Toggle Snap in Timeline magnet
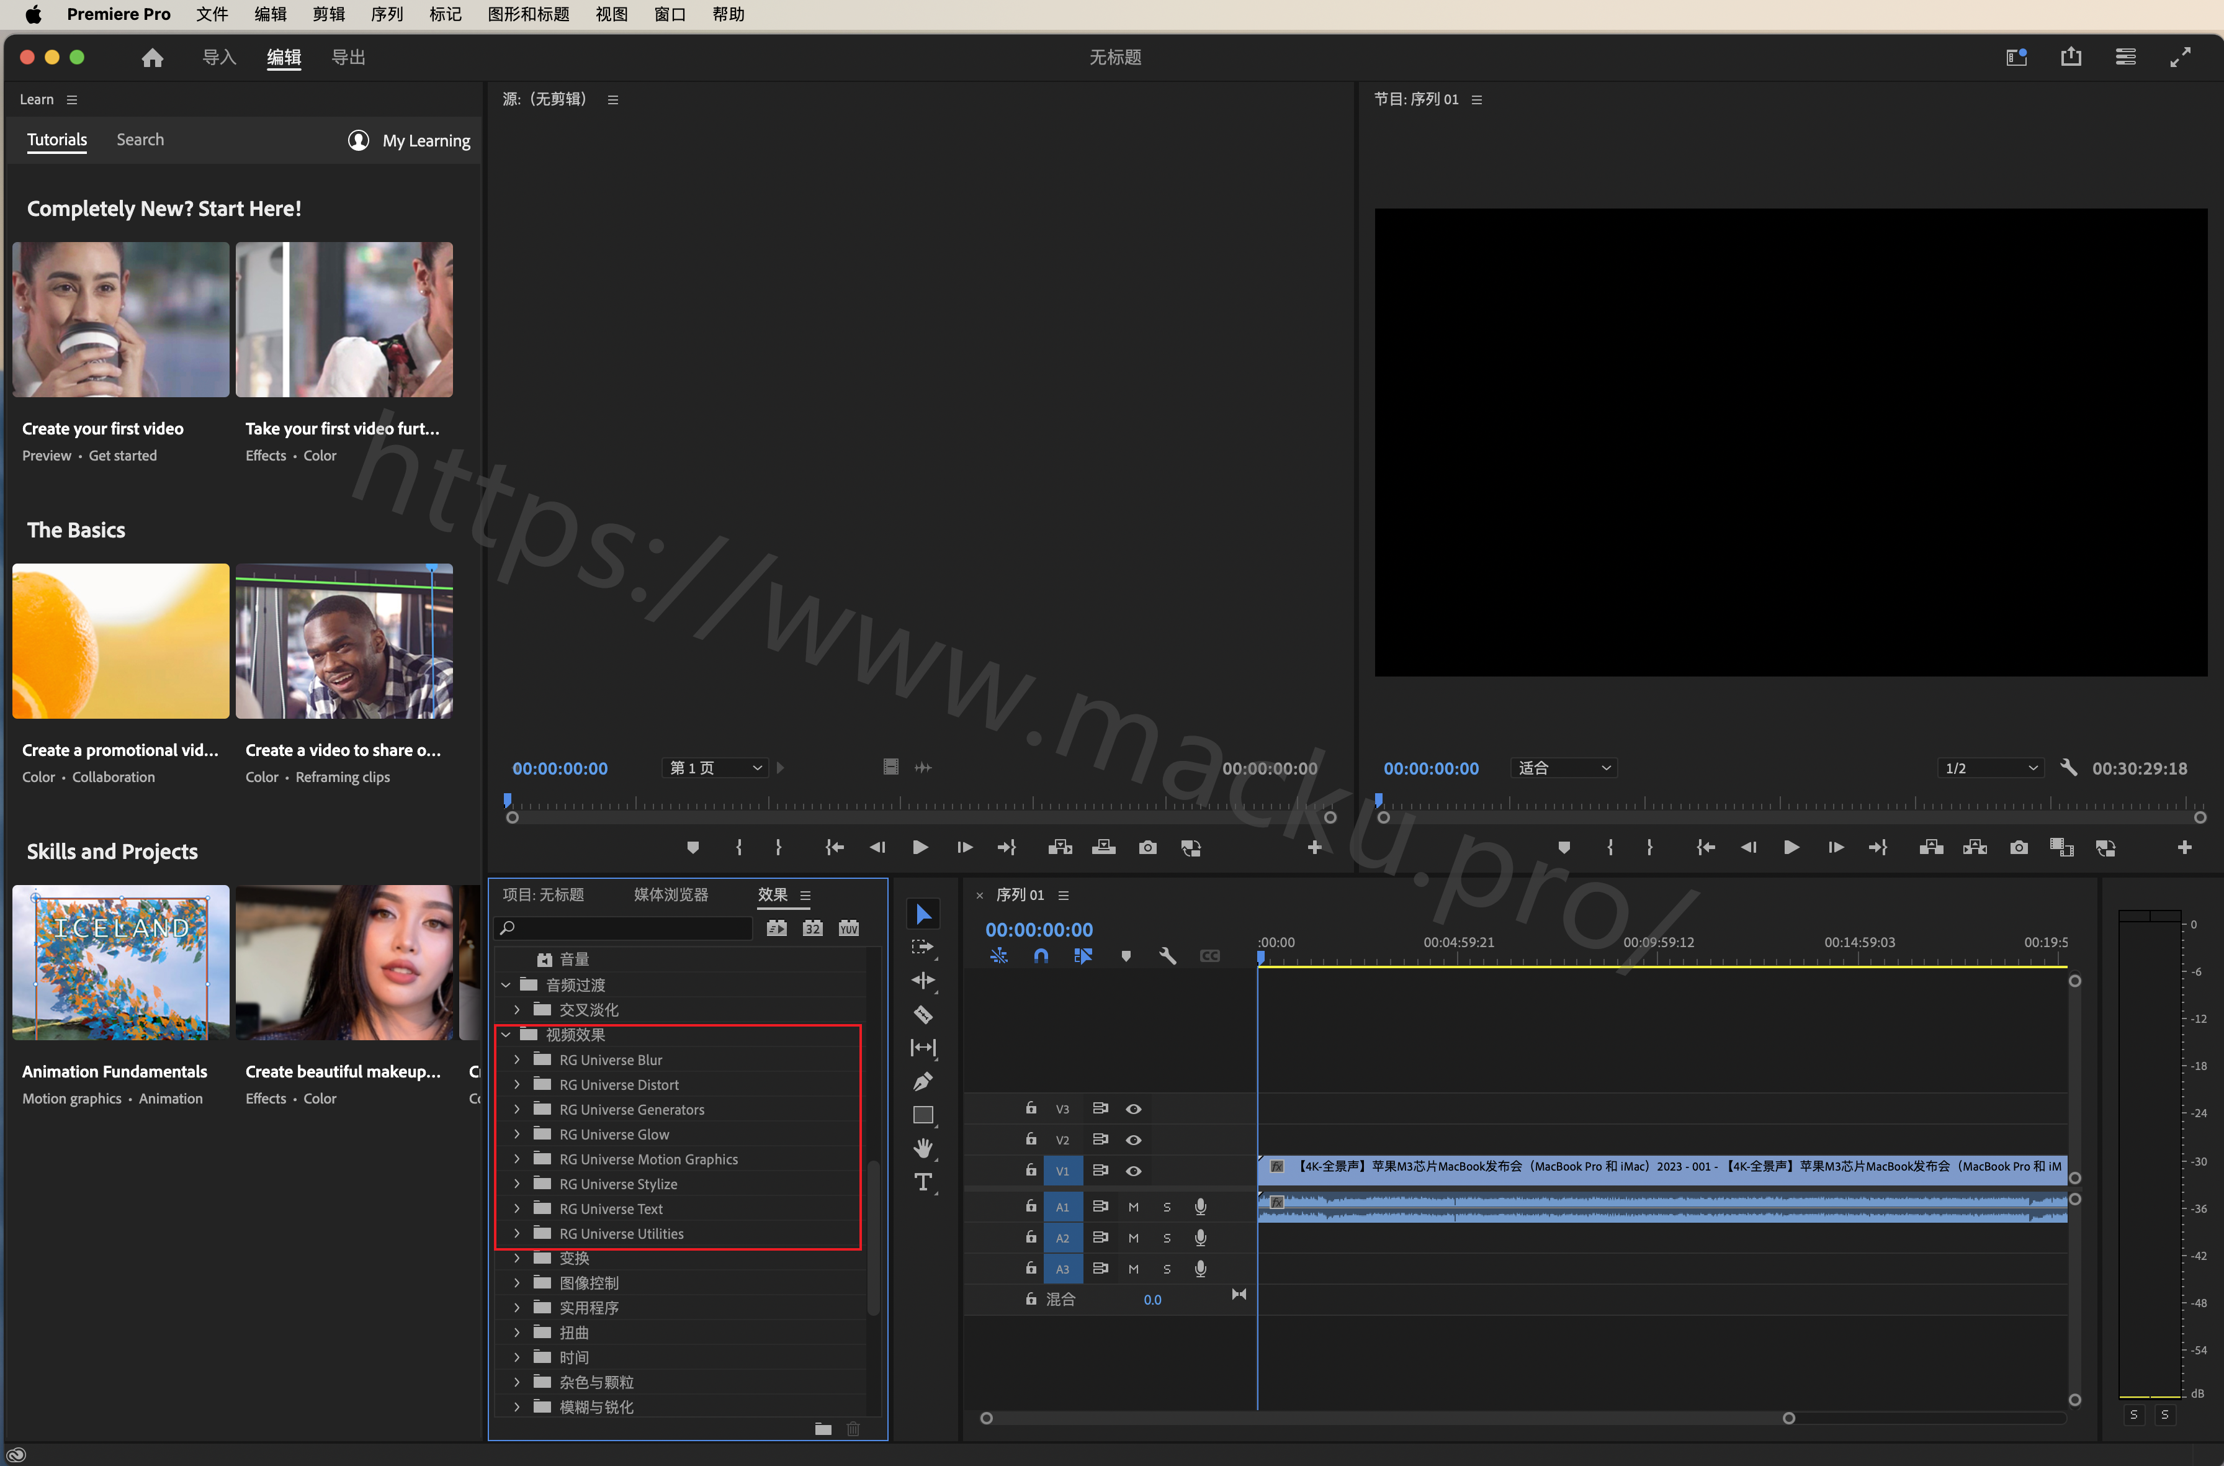The image size is (2224, 1466). pos(1041,956)
